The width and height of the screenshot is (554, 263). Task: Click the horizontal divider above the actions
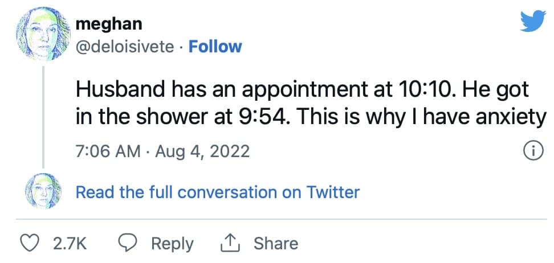[281, 219]
